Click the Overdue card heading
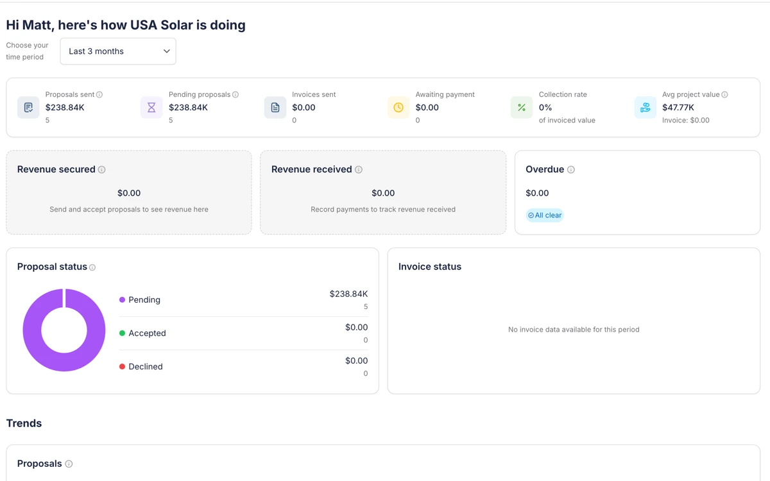 pyautogui.click(x=545, y=169)
